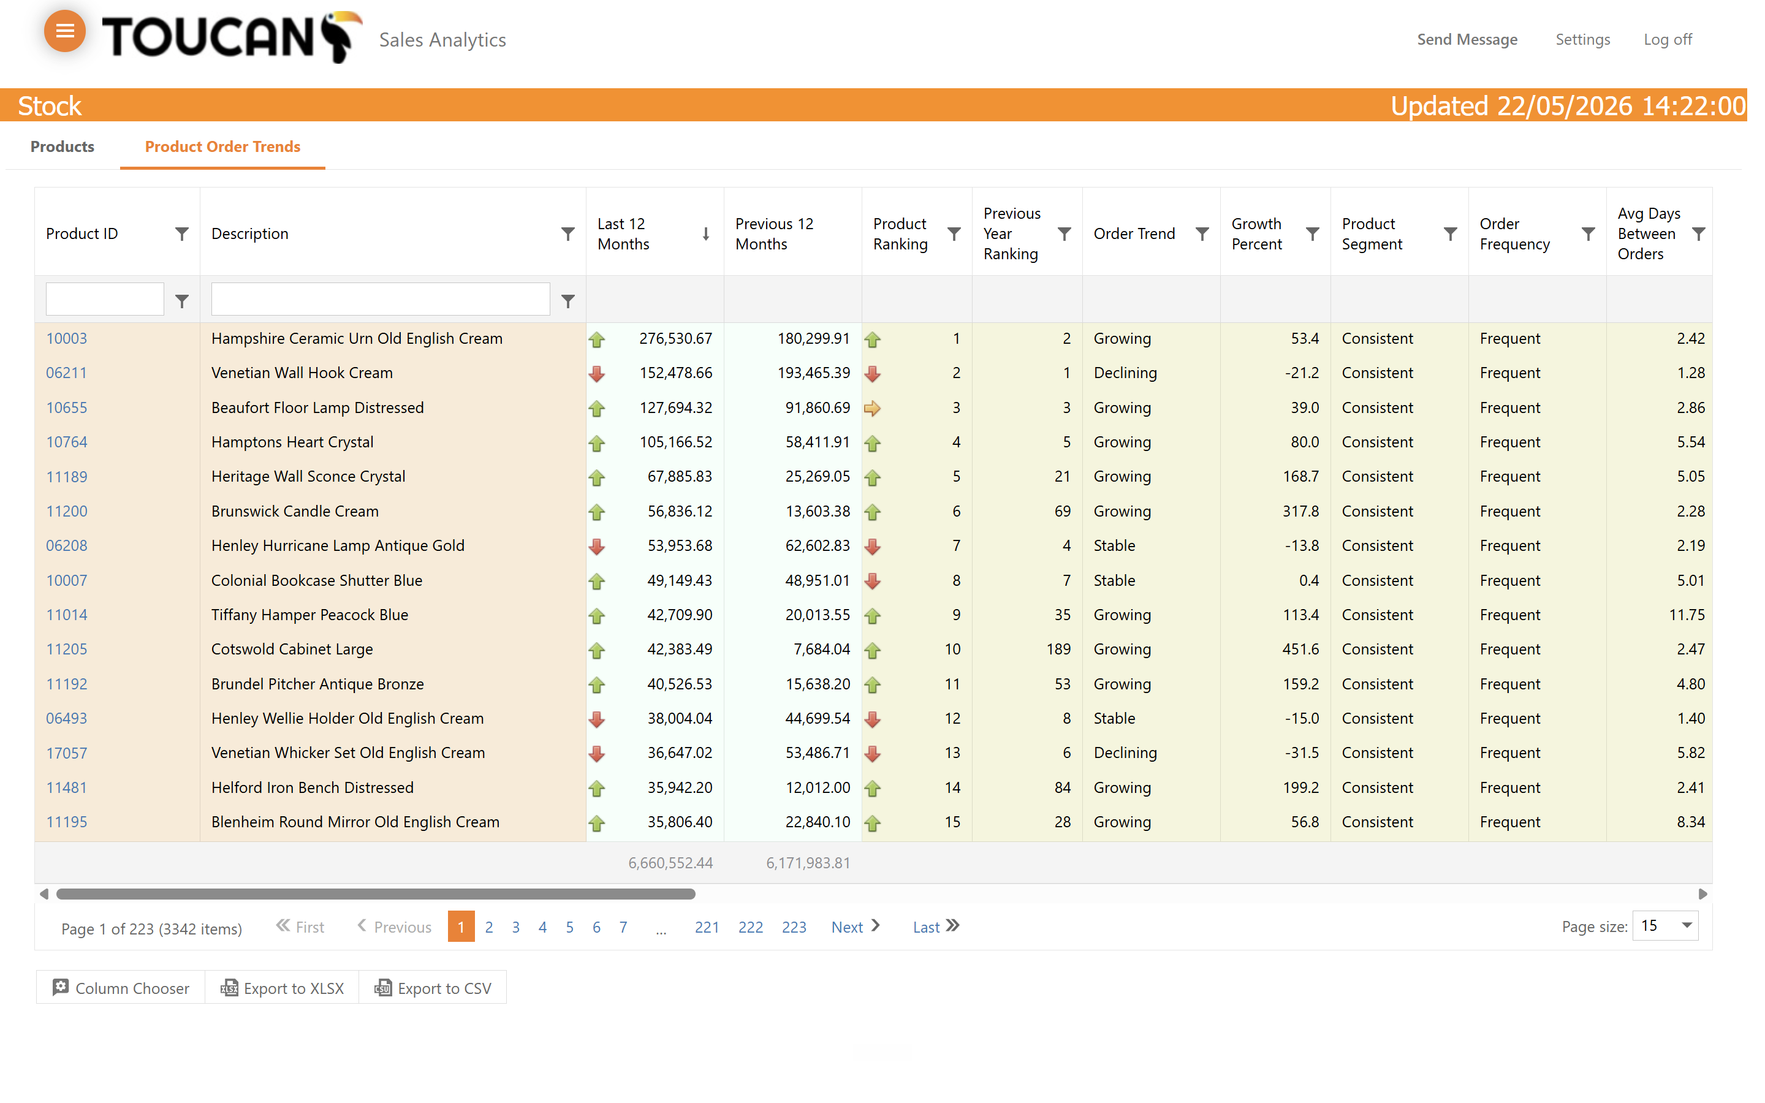Click the Column Chooser icon
Viewport: 1765px width, 1103px height.
(x=61, y=987)
